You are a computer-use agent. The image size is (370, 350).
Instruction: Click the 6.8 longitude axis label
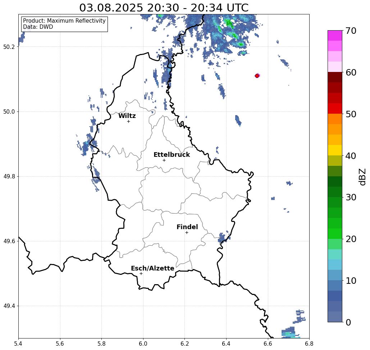[309, 344]
